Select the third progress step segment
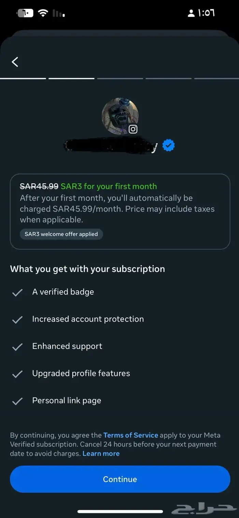Image resolution: width=239 pixels, height=518 pixels. click(x=120, y=78)
